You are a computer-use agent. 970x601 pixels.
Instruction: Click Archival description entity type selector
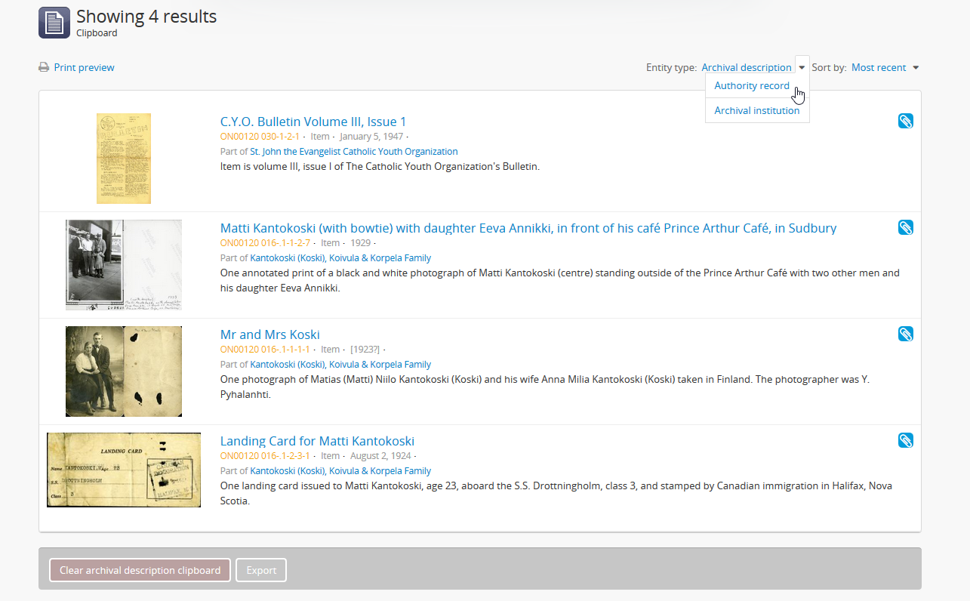click(746, 67)
